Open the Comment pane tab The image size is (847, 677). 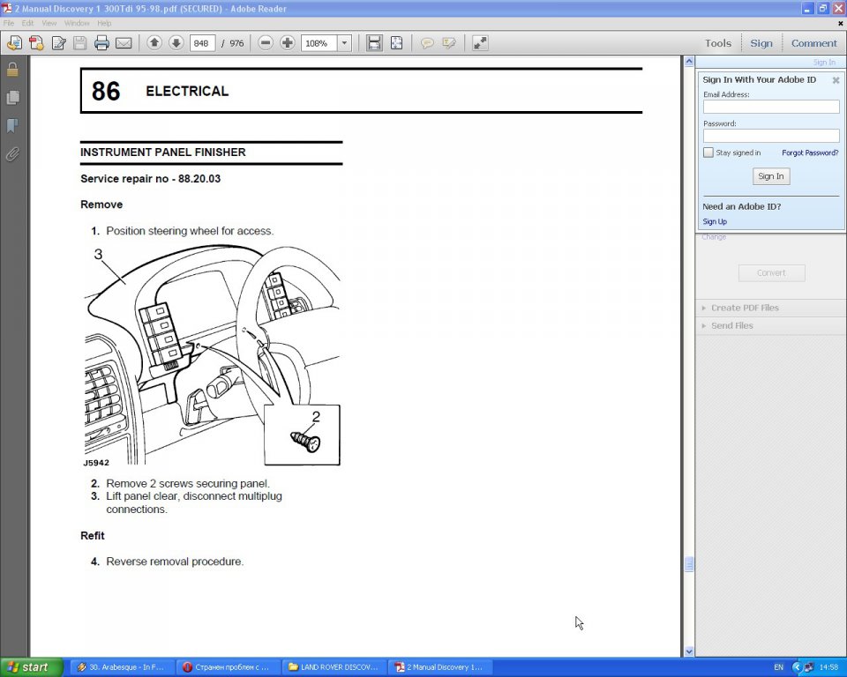(813, 43)
